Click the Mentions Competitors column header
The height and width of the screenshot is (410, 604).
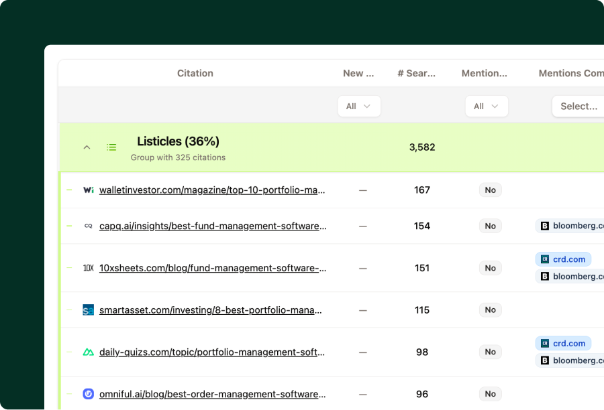click(x=571, y=73)
